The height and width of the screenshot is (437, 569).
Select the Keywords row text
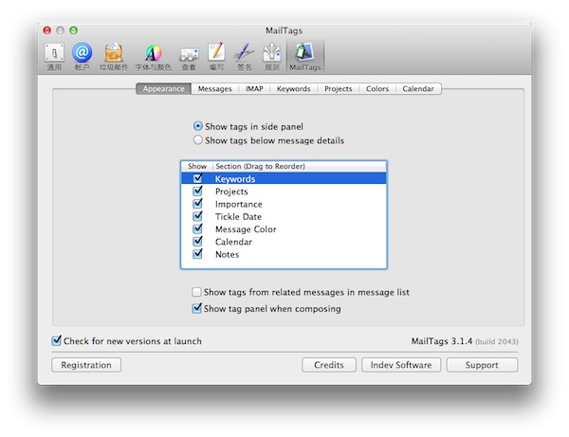coord(235,179)
